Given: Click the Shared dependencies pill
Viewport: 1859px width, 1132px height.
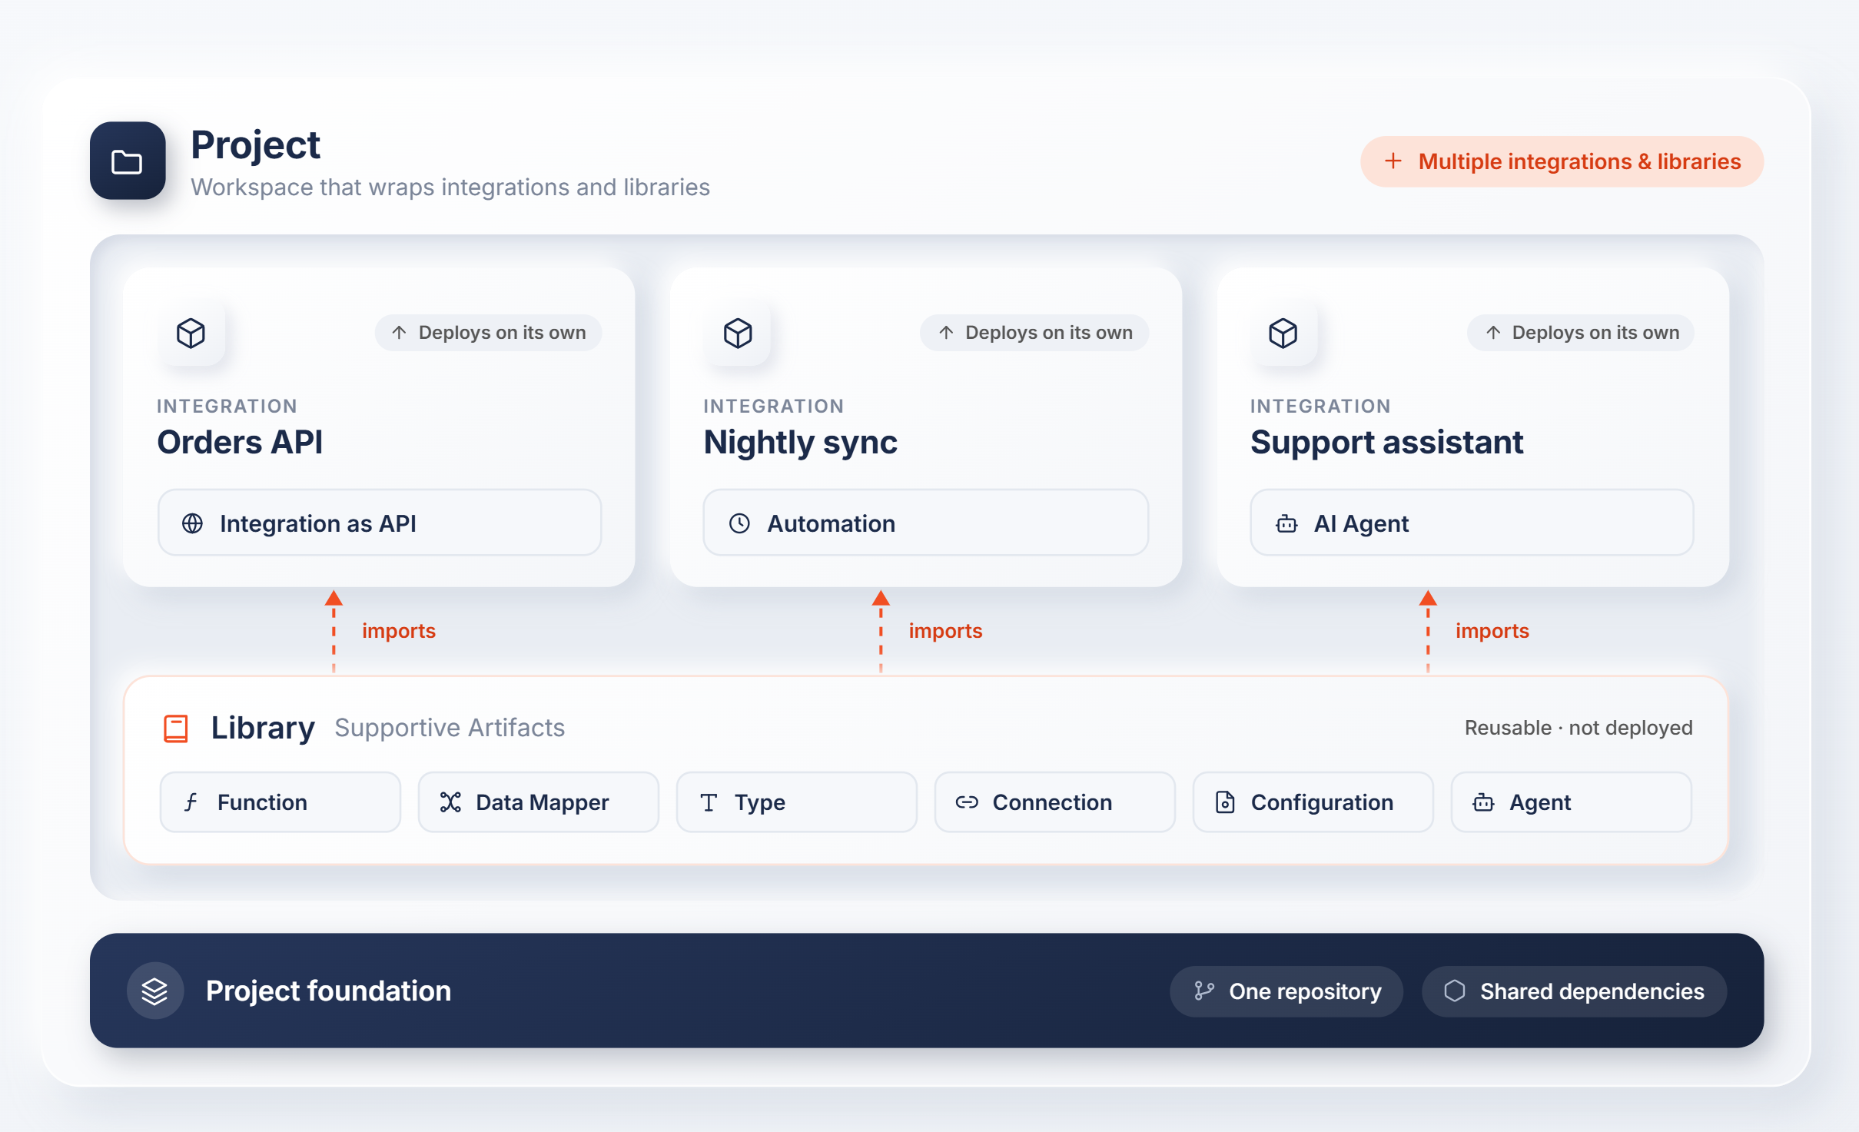Looking at the screenshot, I should (x=1575, y=991).
